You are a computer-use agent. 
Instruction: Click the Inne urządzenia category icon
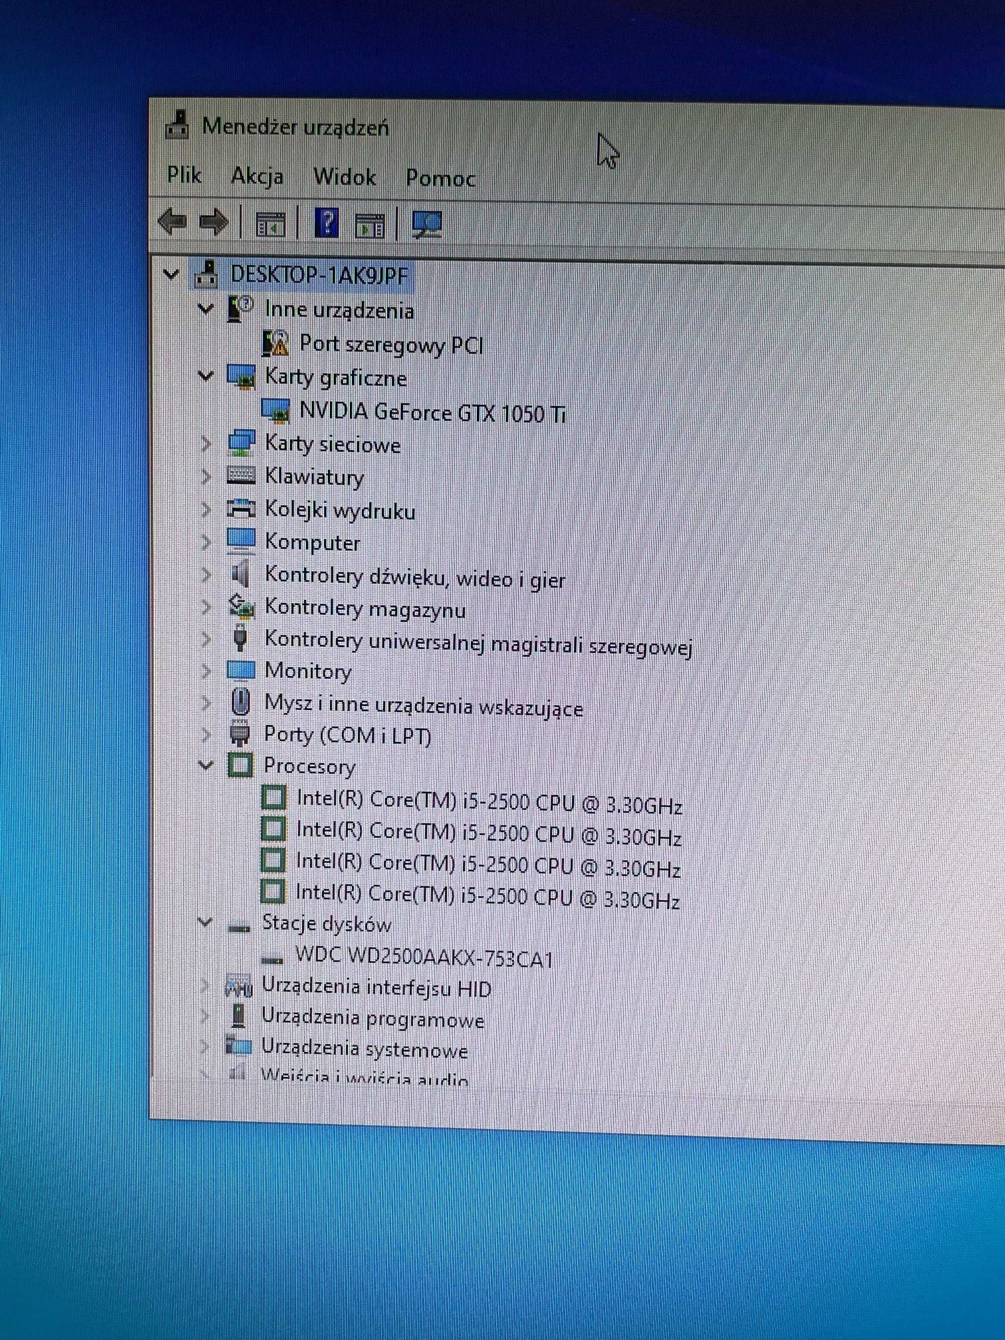coord(240,308)
